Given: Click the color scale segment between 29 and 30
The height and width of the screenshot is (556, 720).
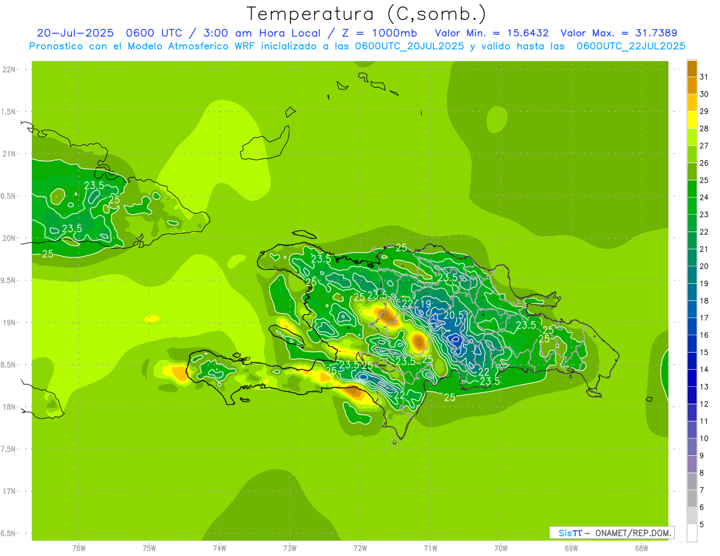Looking at the screenshot, I should (692, 103).
